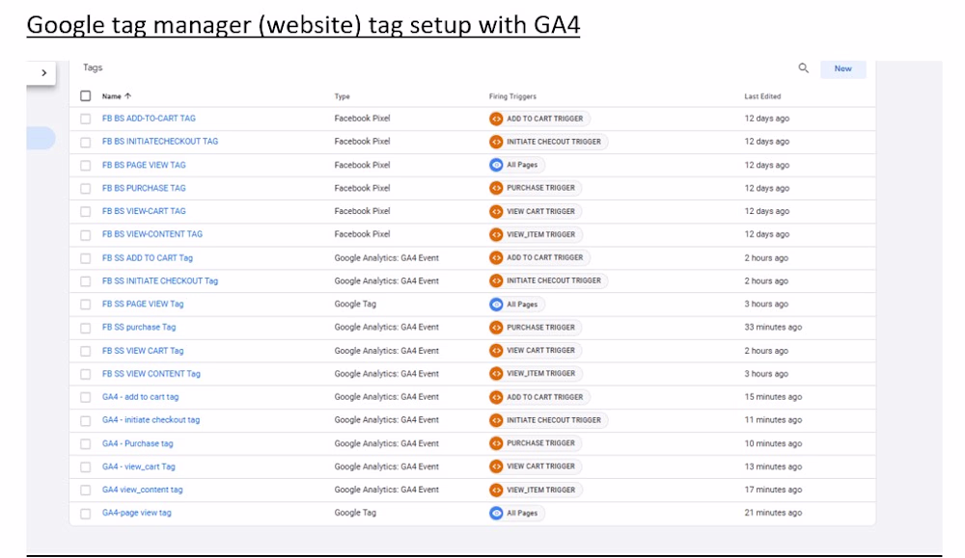Select the highlighted item in collapsed sidebar
This screenshot has width=965, height=558.
pos(41,138)
